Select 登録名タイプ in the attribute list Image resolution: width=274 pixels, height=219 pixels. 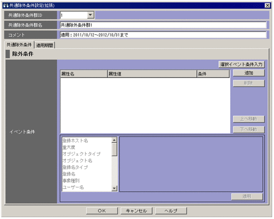(87, 167)
